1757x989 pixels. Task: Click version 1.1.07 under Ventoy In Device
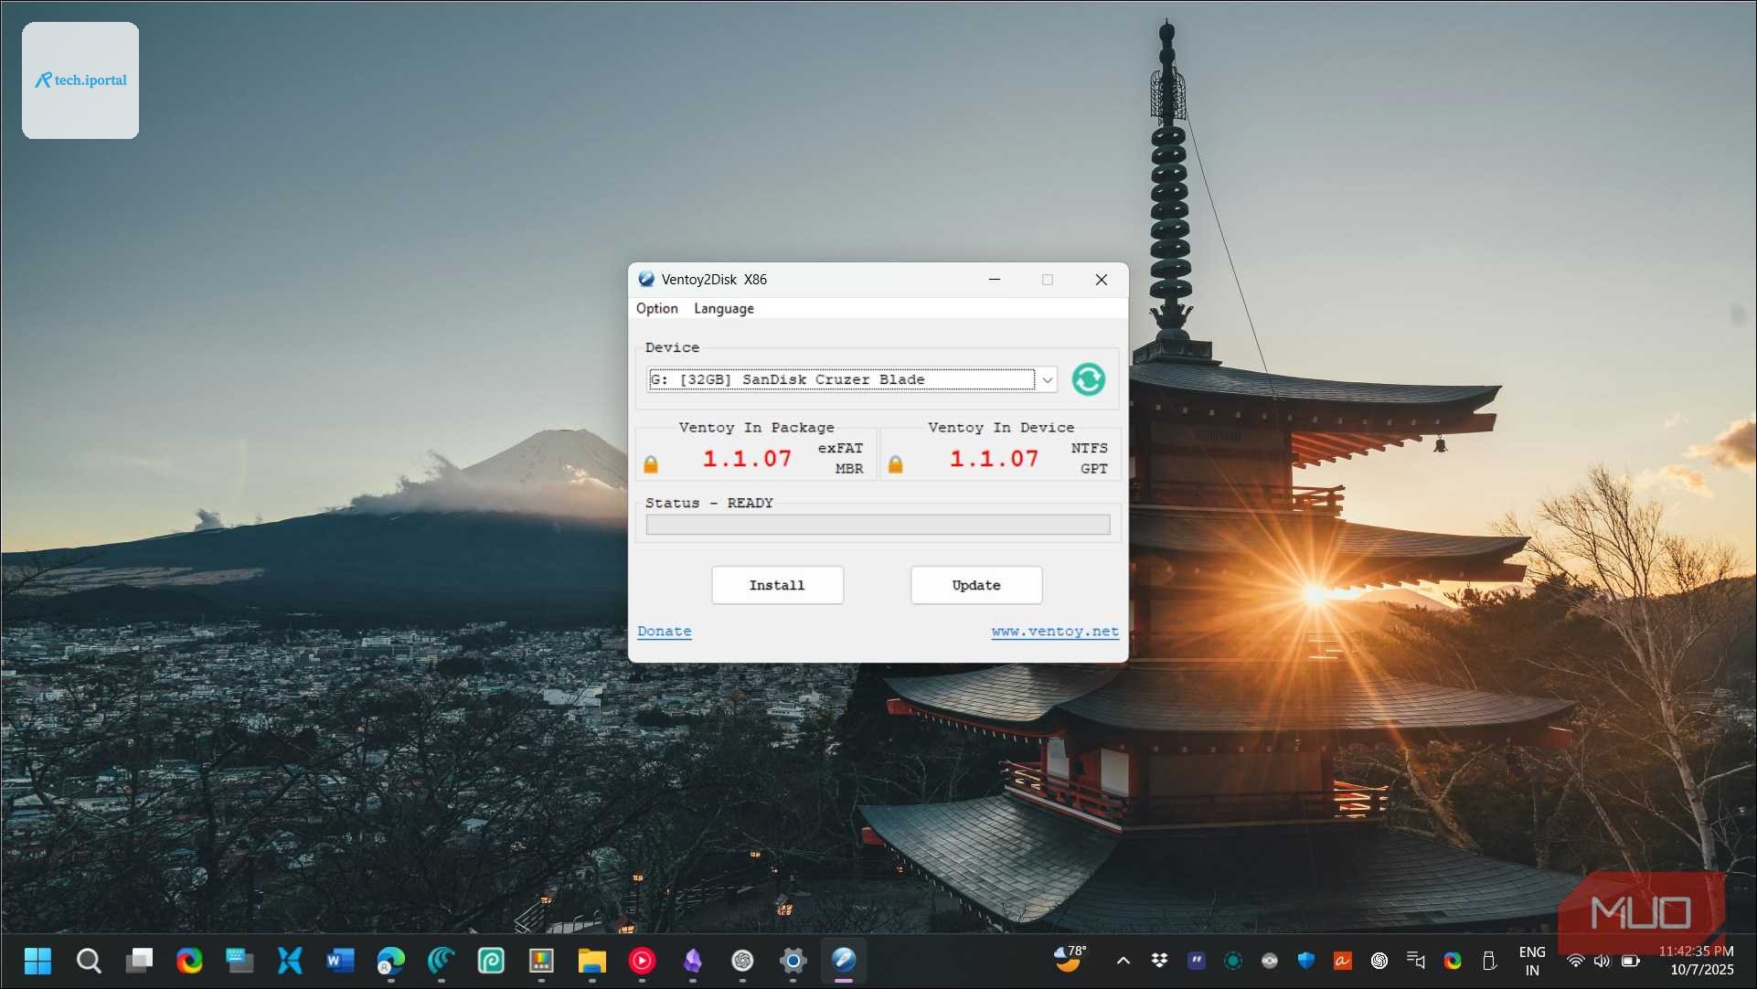tap(994, 459)
